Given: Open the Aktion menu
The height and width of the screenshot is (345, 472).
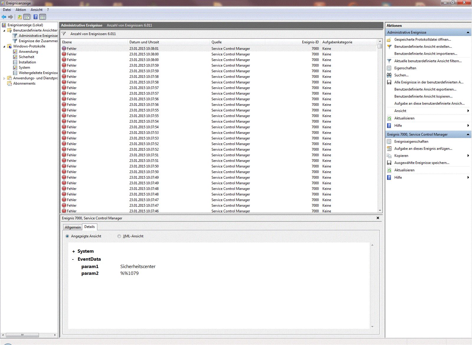Looking at the screenshot, I should click(21, 10).
